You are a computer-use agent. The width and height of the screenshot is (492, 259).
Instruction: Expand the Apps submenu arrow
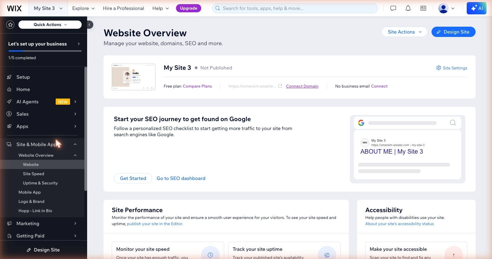click(75, 126)
